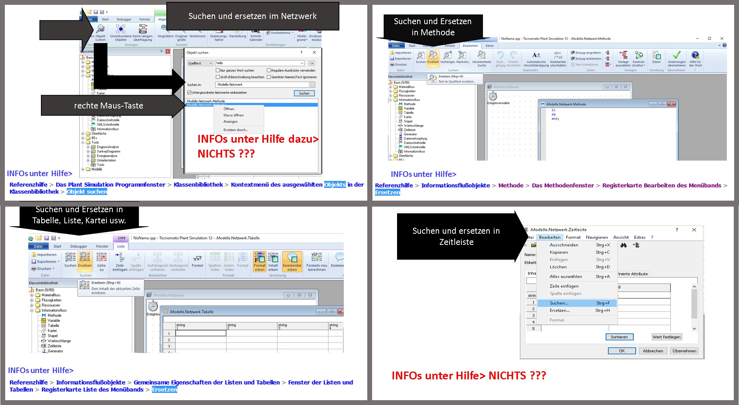Open the Navigieren menu in the Zeitleiste dialog
This screenshot has width=739, height=405.
point(596,237)
